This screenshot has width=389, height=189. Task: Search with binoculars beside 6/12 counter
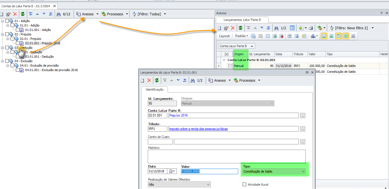pyautogui.click(x=59, y=14)
